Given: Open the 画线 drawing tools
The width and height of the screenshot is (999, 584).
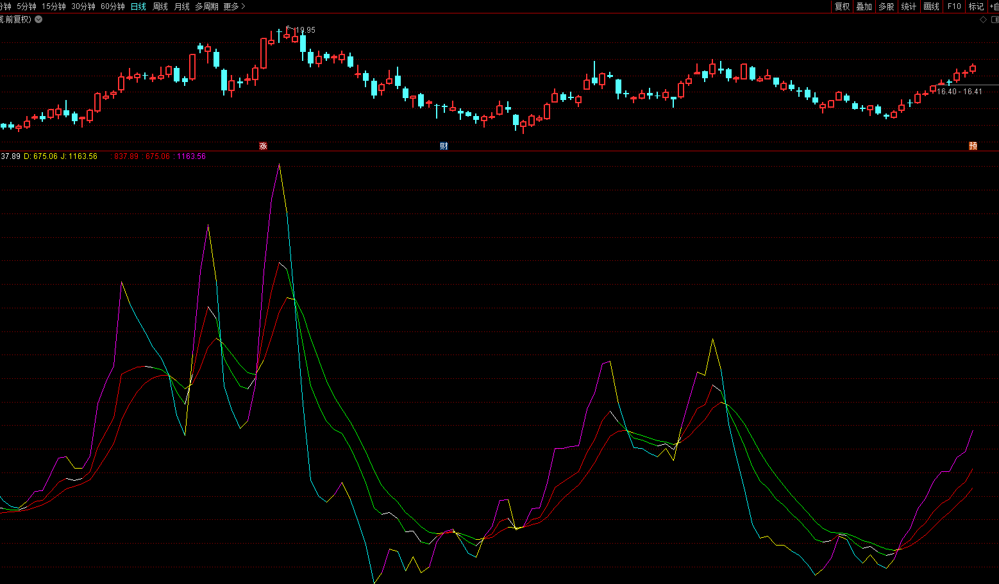Looking at the screenshot, I should 931,6.
